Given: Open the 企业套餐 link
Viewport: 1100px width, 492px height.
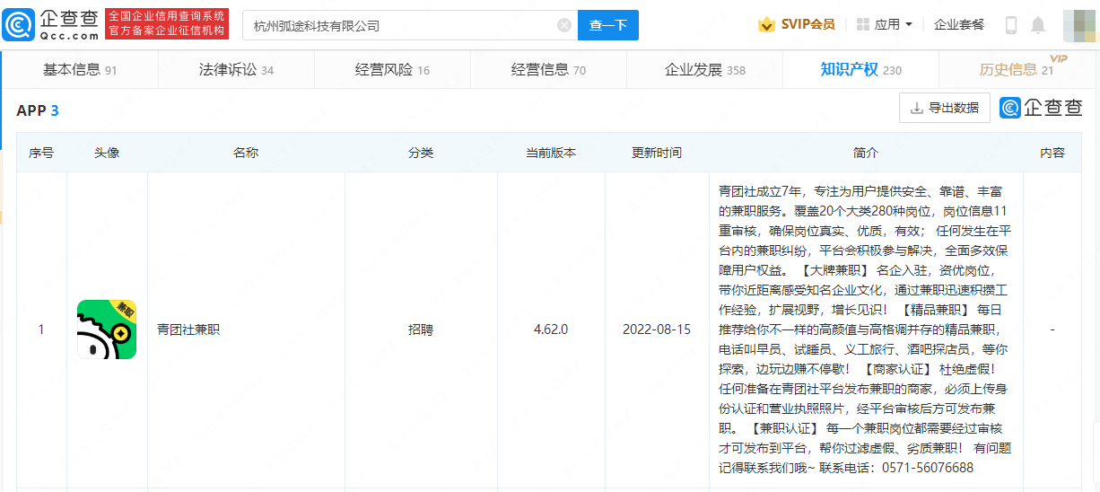Looking at the screenshot, I should click(958, 24).
